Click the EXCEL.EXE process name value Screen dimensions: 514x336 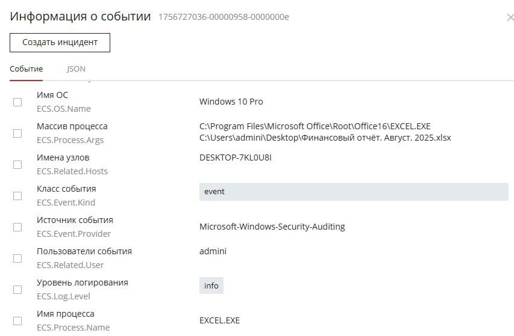[219, 320]
